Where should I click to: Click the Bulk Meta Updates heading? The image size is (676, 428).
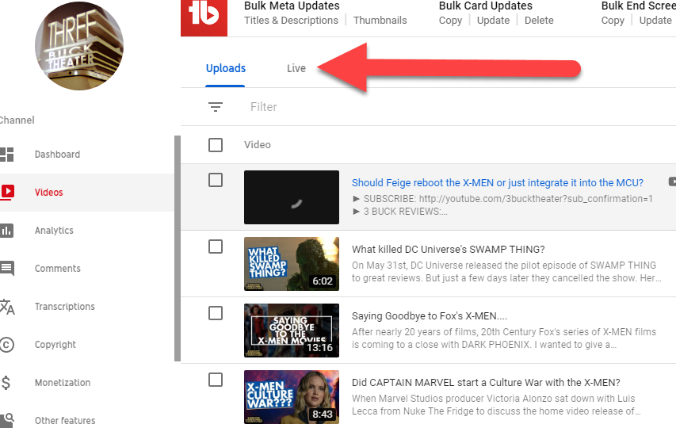coord(292,6)
